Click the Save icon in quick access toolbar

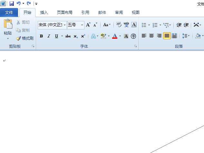tap(12, 3)
